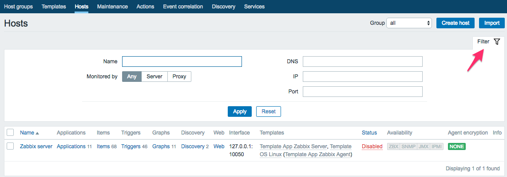Apply the host filter

pos(240,111)
